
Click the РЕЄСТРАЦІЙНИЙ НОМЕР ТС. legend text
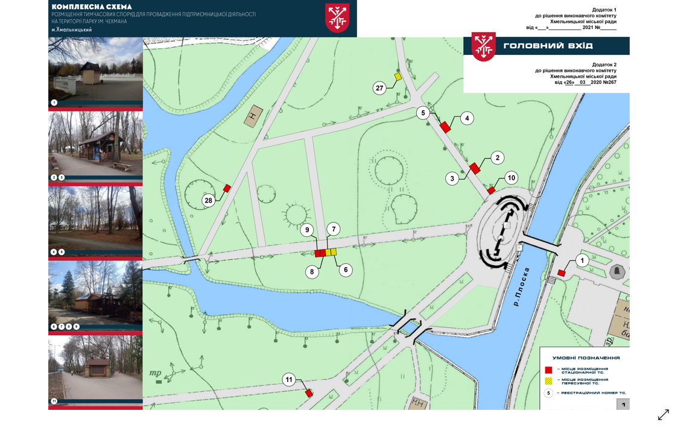[594, 393]
